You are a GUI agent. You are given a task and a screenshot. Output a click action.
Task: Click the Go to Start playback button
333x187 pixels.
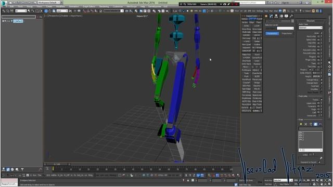tap(296, 180)
